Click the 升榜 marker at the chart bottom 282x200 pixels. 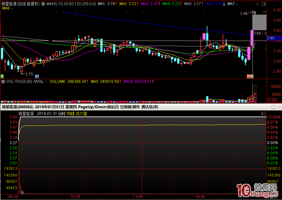tap(250, 76)
